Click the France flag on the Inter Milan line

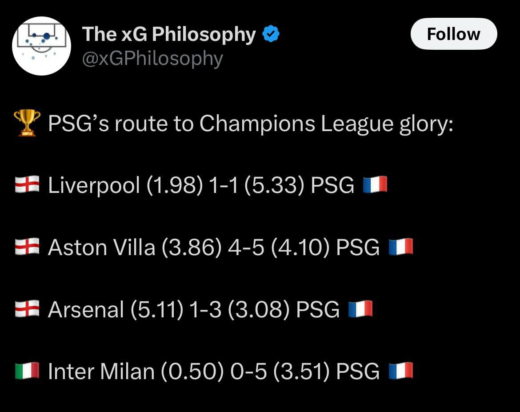pyautogui.click(x=400, y=371)
